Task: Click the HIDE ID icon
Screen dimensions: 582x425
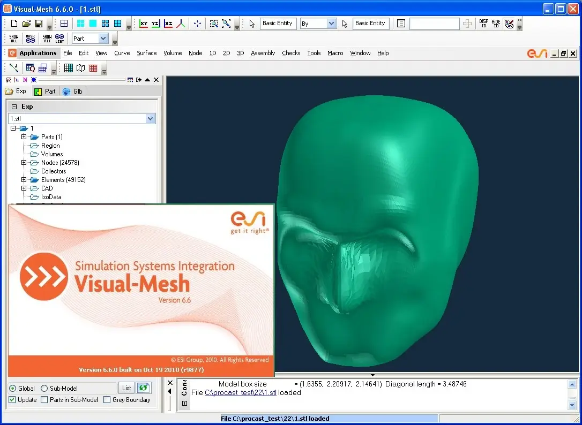Action: 496,24
